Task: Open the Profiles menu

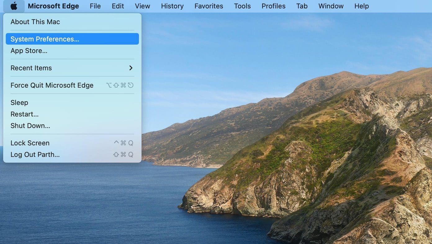Action: [x=273, y=6]
